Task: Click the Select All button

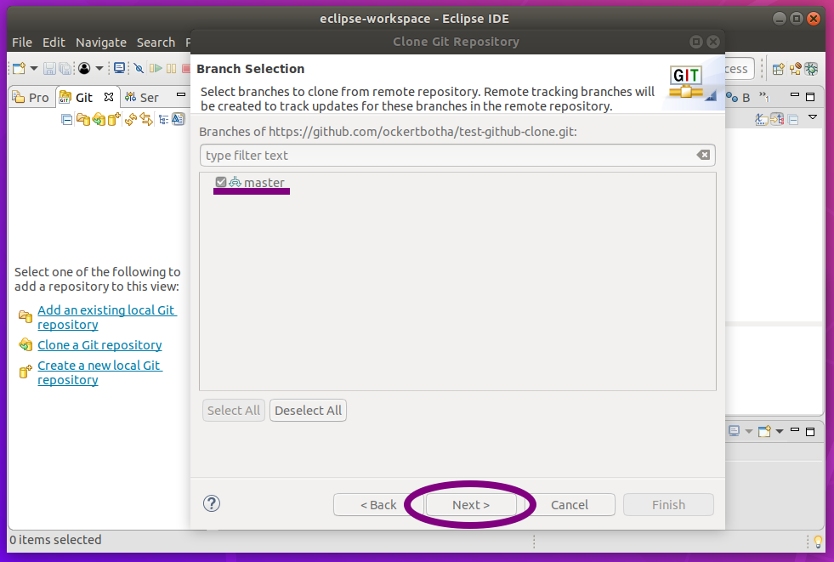Action: 234,411
